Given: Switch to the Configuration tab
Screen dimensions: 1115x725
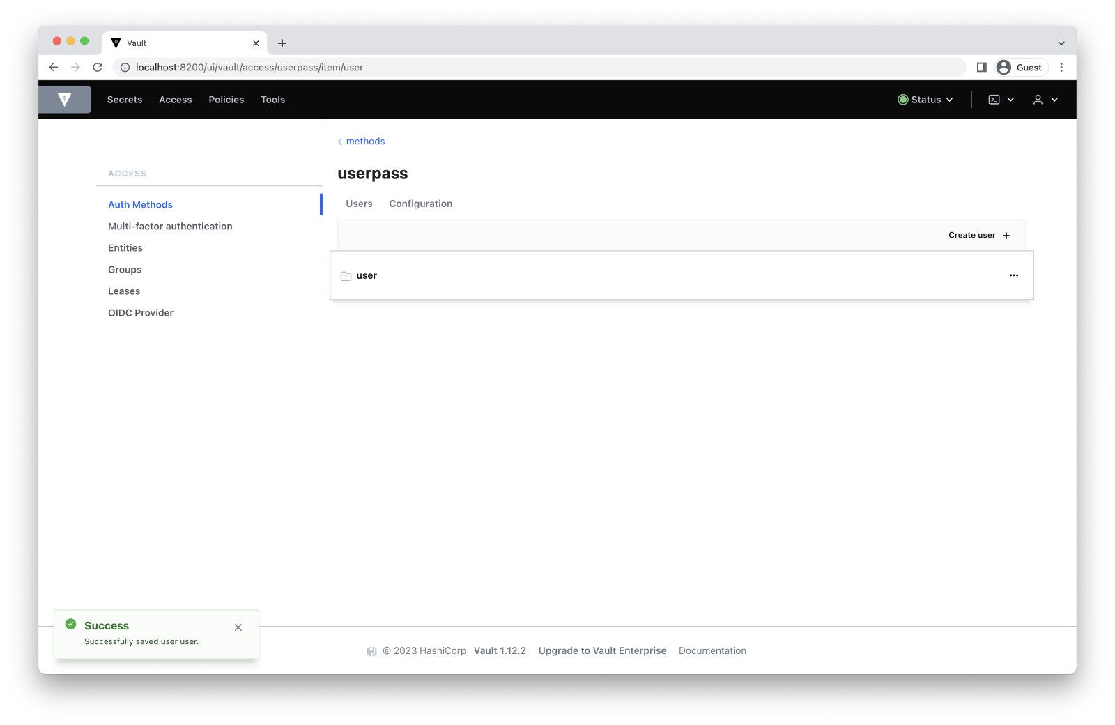Looking at the screenshot, I should click(x=421, y=204).
